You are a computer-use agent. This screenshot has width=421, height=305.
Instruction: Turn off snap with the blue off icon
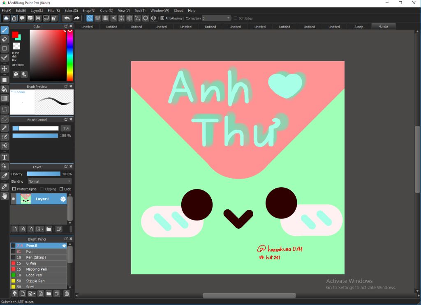(x=90, y=18)
